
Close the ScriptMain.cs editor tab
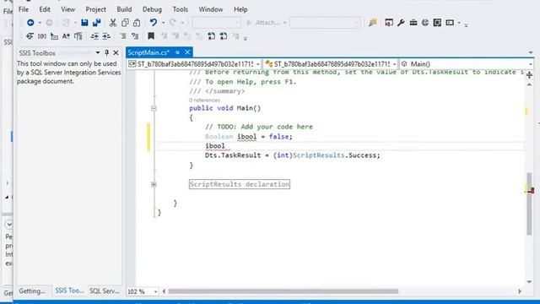[187, 52]
